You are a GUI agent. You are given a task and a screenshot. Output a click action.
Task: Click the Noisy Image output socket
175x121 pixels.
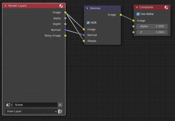65,36
